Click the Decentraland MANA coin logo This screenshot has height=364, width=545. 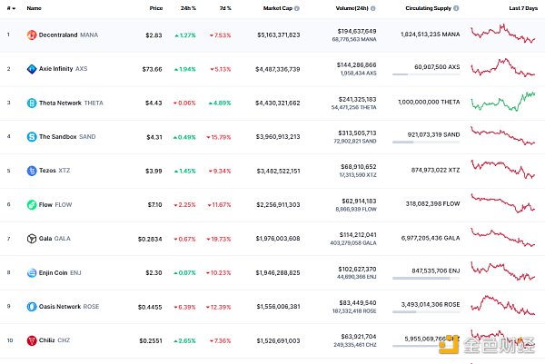coord(31,35)
